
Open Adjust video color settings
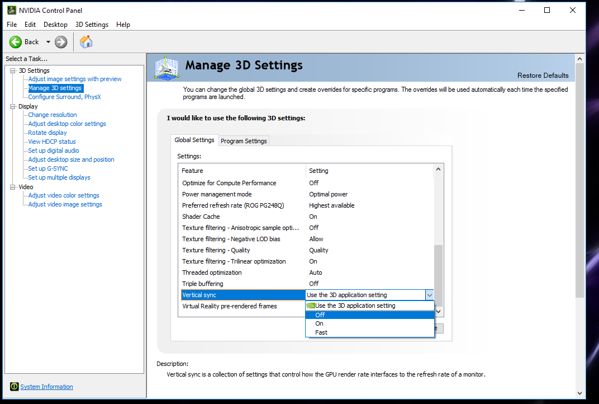pyautogui.click(x=63, y=195)
